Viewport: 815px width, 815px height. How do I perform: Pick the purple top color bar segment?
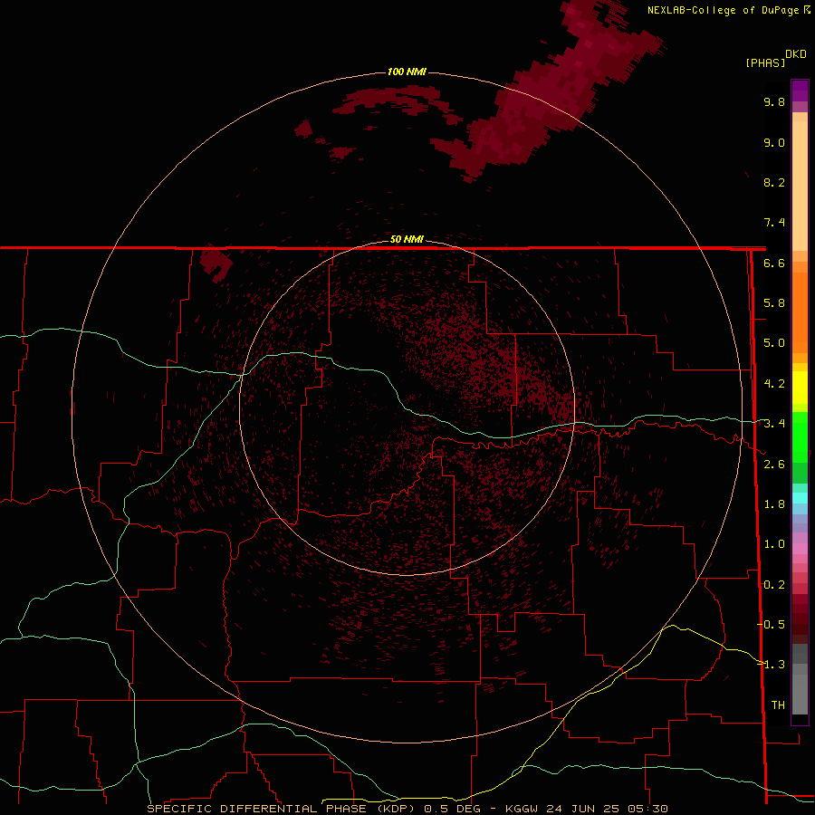click(800, 91)
